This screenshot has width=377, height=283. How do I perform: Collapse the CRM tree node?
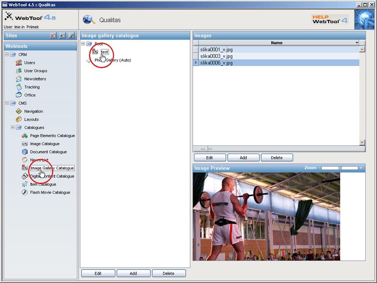(7, 55)
